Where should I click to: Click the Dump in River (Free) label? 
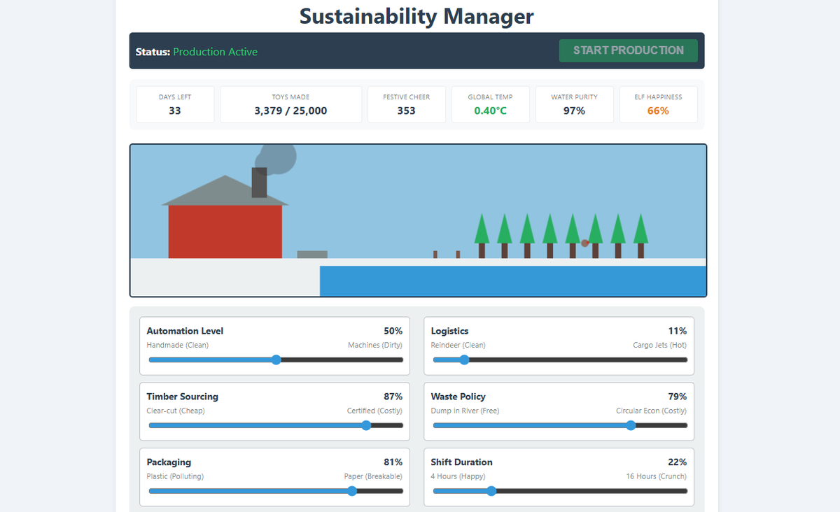(x=465, y=411)
